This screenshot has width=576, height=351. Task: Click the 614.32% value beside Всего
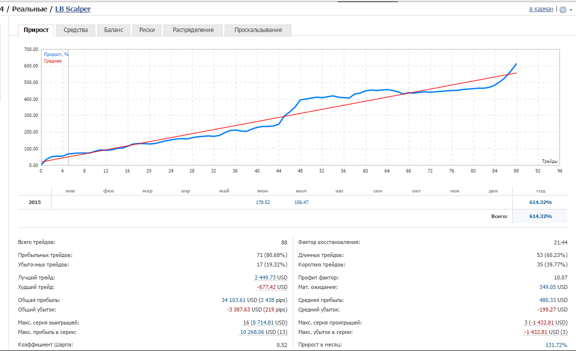(x=540, y=216)
